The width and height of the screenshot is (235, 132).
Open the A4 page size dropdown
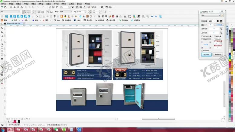point(10,12)
